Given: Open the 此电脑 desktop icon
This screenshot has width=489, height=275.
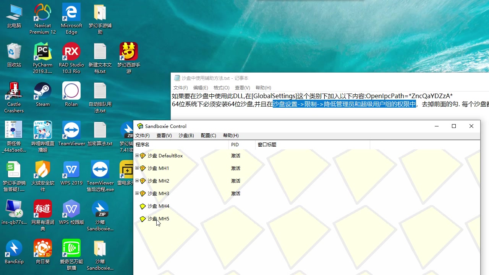Looking at the screenshot, I should point(14,16).
